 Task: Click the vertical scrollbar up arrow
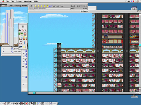[x=140, y=89]
